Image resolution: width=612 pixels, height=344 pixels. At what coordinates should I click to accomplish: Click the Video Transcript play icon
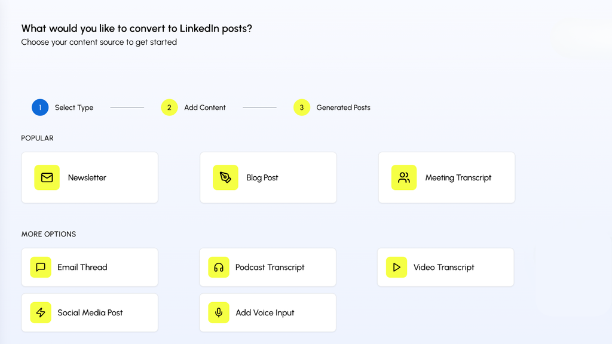point(396,267)
